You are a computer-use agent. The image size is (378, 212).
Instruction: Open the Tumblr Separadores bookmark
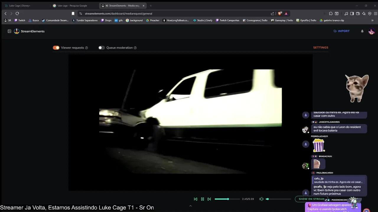click(x=85, y=21)
